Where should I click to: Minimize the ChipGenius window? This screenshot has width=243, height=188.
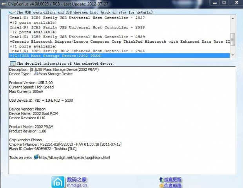[x=215, y=3]
